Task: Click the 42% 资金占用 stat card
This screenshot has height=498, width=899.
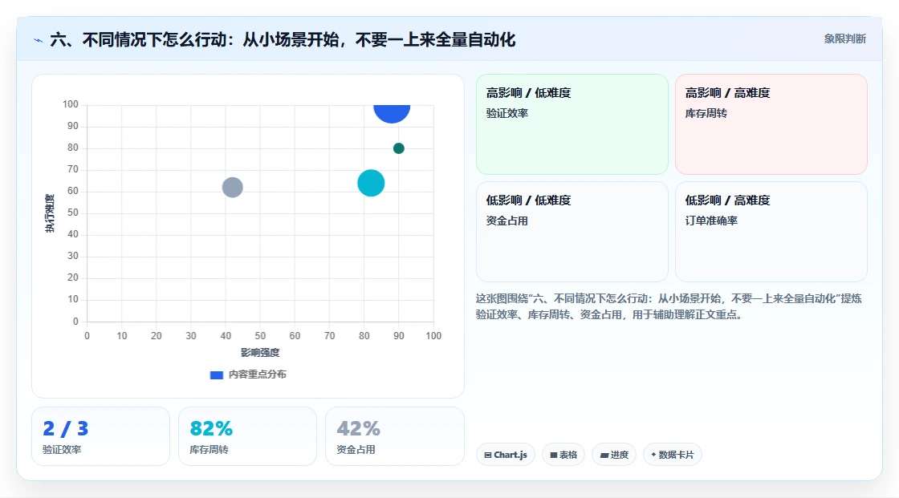Action: 394,436
